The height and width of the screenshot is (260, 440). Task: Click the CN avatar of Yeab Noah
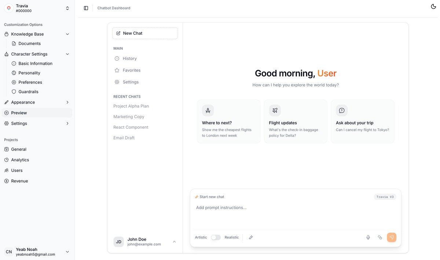9,252
